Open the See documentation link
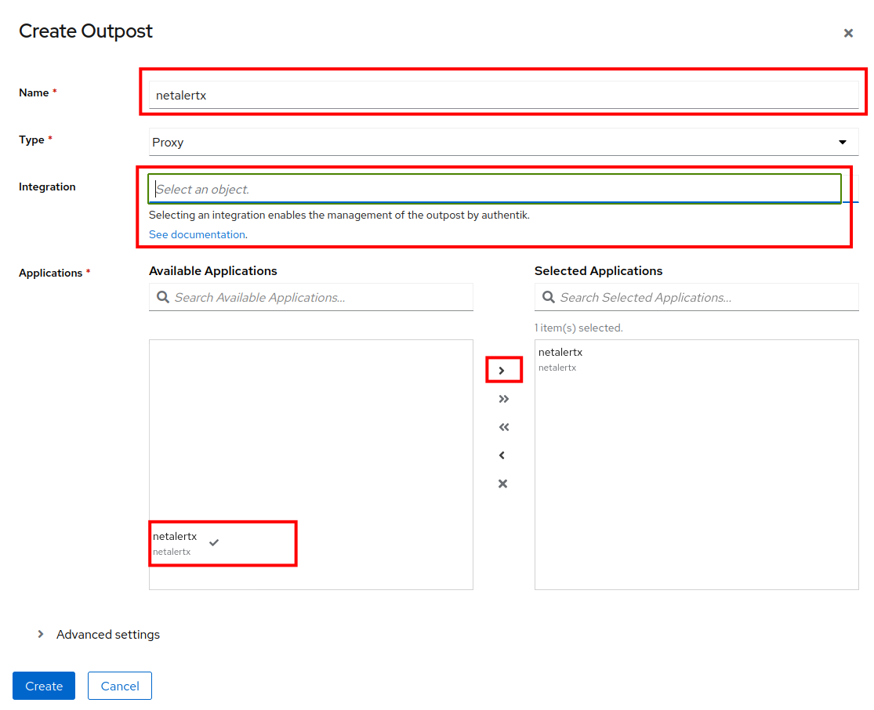This screenshot has width=874, height=710. coord(197,234)
